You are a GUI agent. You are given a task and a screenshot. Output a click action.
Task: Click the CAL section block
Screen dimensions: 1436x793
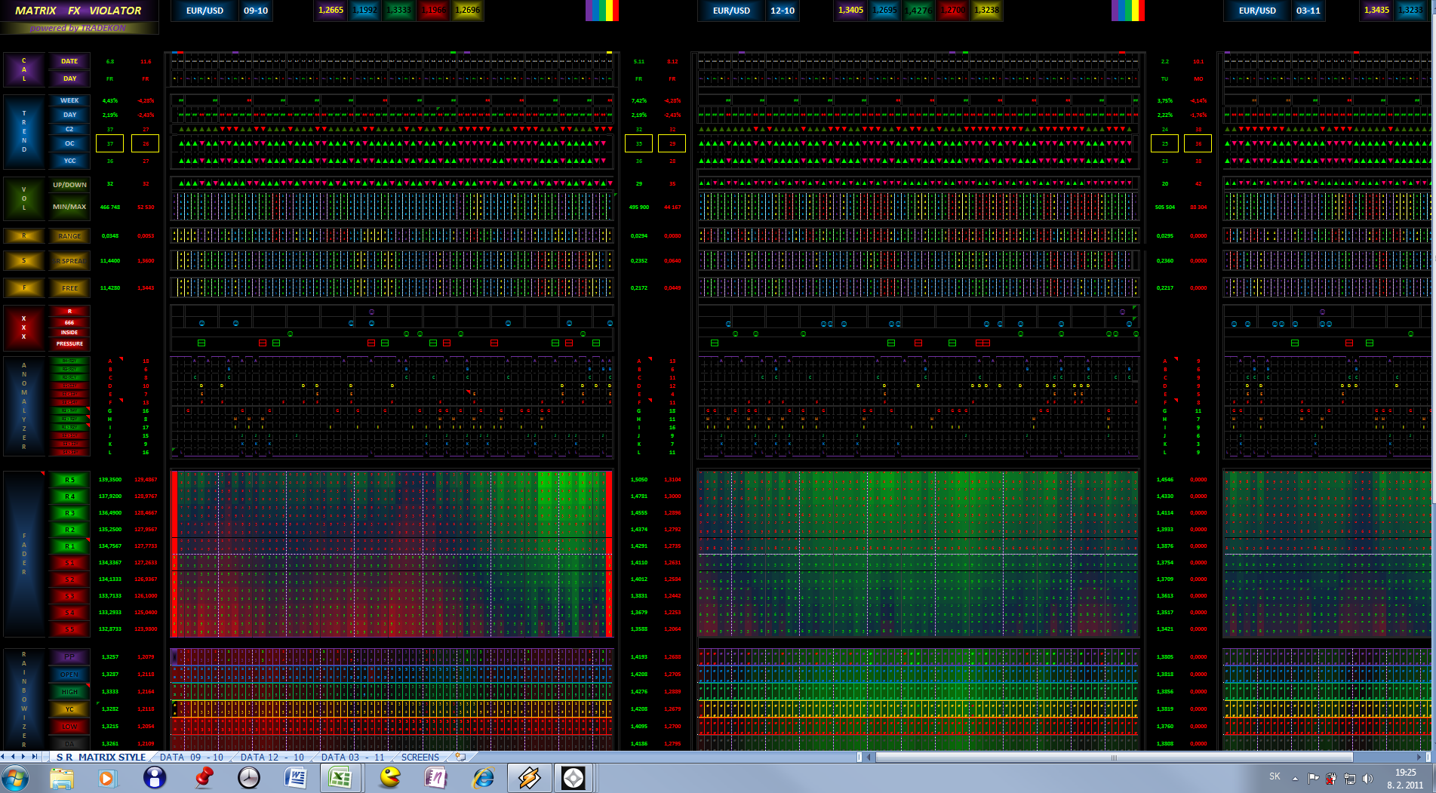(x=23, y=69)
